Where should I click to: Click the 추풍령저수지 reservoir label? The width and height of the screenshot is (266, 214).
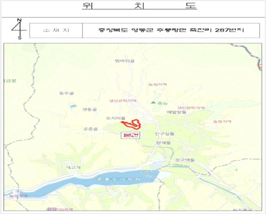pos(119,179)
